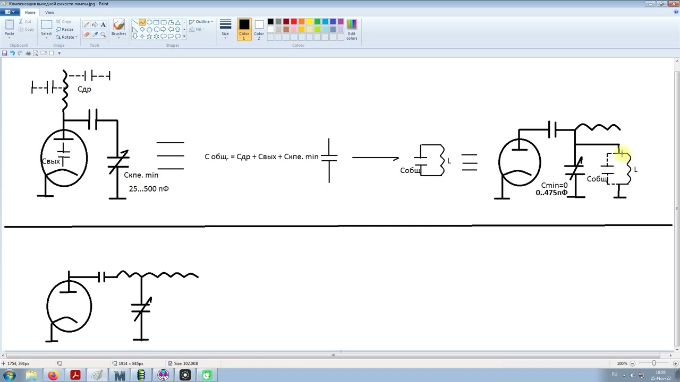Choose the Cloud callout shape
The height and width of the screenshot is (382, 680).
tap(177, 36)
